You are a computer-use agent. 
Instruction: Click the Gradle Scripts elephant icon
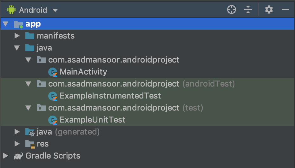(18, 156)
